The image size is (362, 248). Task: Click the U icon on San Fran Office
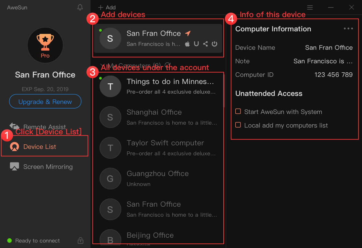click(x=196, y=44)
